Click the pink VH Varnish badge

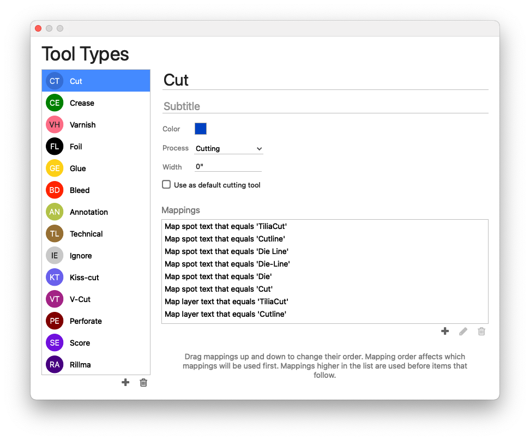pyautogui.click(x=55, y=125)
